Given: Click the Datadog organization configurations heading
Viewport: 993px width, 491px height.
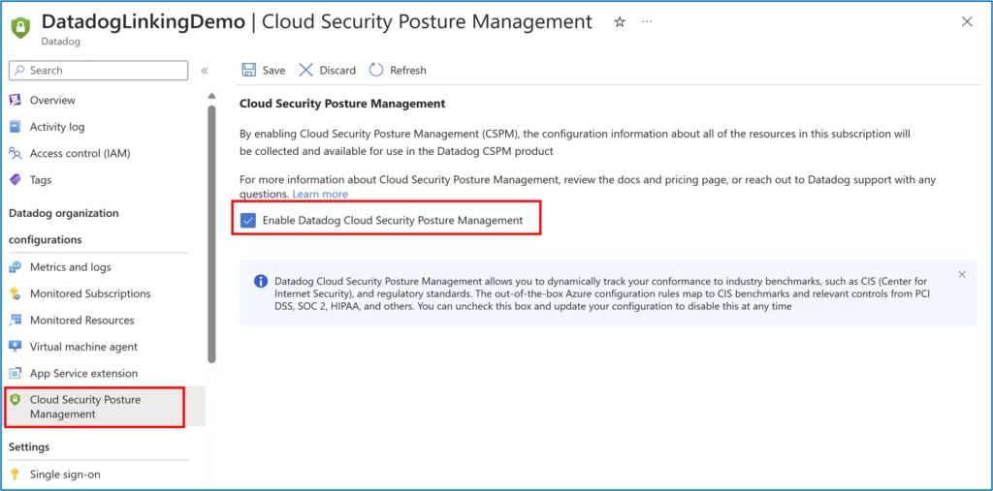Looking at the screenshot, I should point(64,227).
